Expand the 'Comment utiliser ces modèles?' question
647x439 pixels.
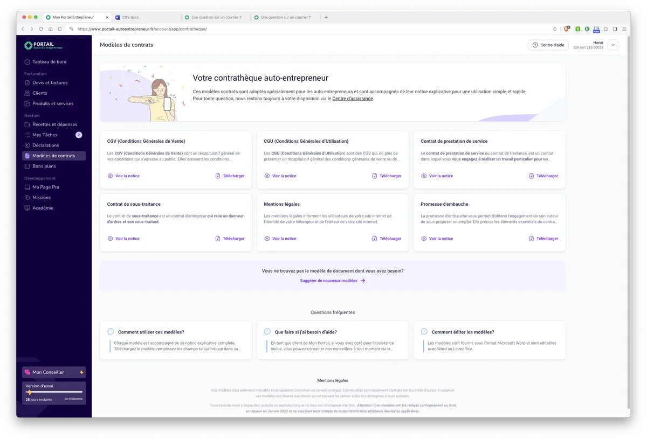[x=151, y=332]
